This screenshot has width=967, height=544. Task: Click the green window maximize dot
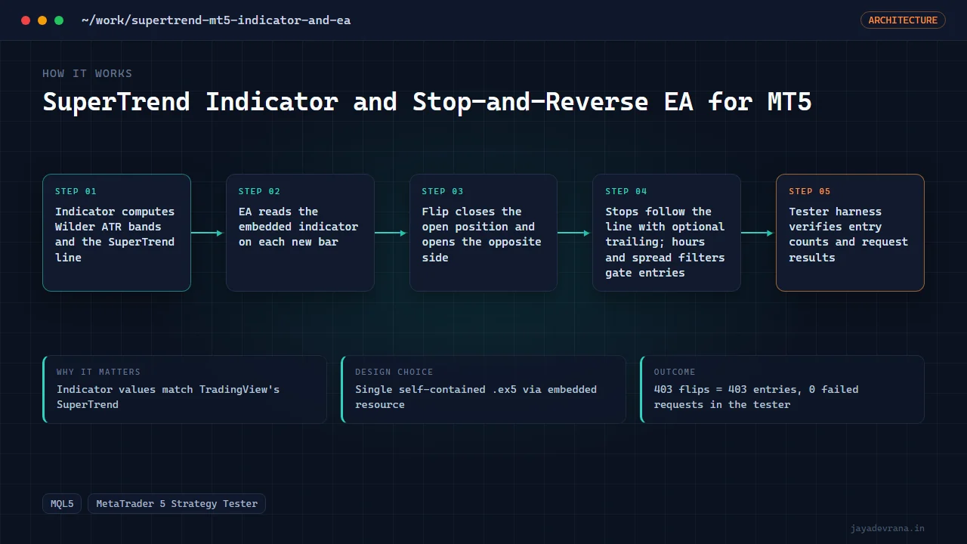pyautogui.click(x=59, y=20)
